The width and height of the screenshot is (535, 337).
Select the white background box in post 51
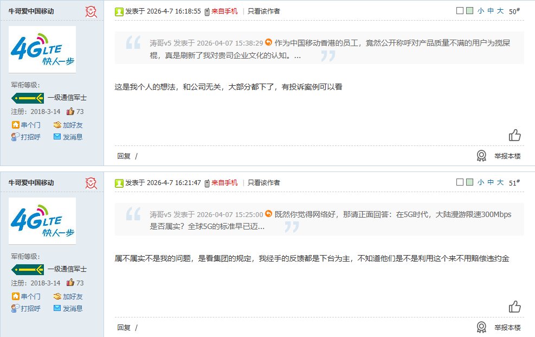point(460,182)
